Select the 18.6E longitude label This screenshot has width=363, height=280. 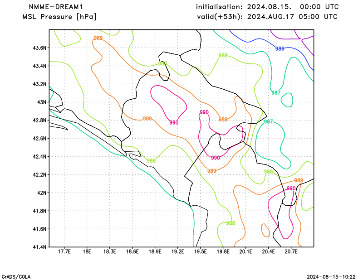click(132, 251)
